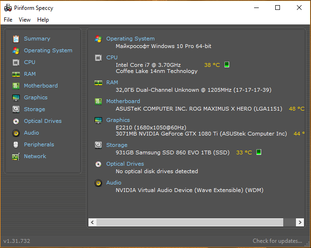The width and height of the screenshot is (311, 248).
Task: View the Peripherals section in sidebar
Action: [39, 144]
